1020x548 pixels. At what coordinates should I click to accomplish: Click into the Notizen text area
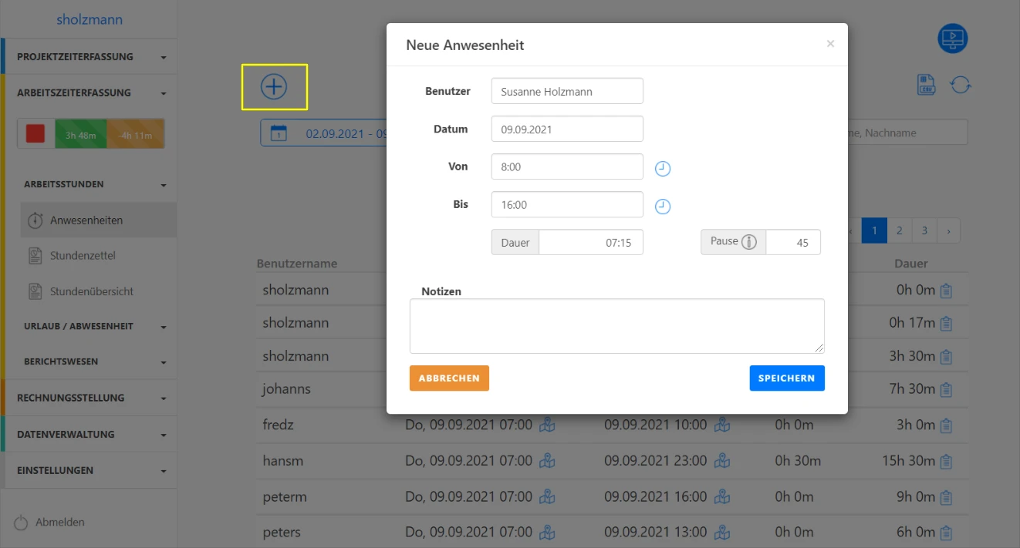click(x=616, y=326)
